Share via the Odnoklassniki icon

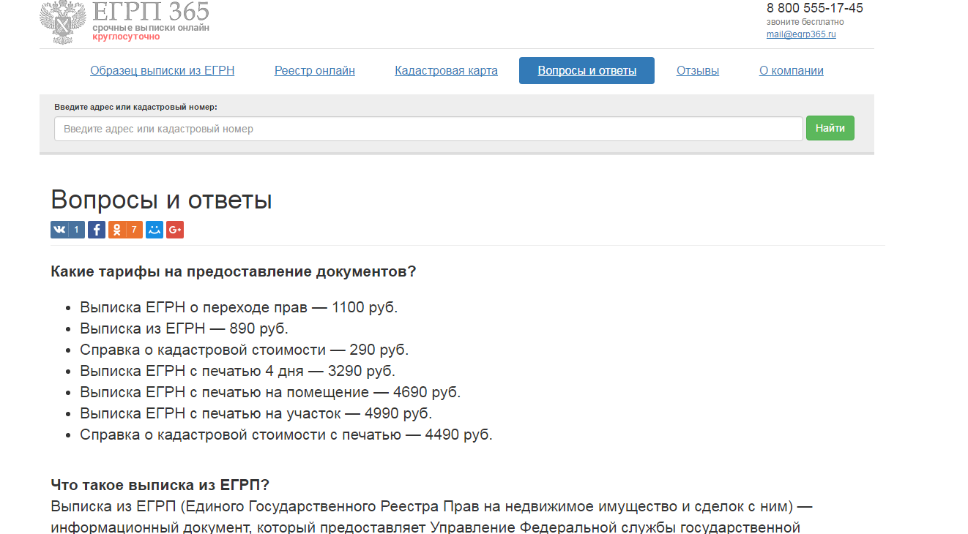[x=116, y=230]
